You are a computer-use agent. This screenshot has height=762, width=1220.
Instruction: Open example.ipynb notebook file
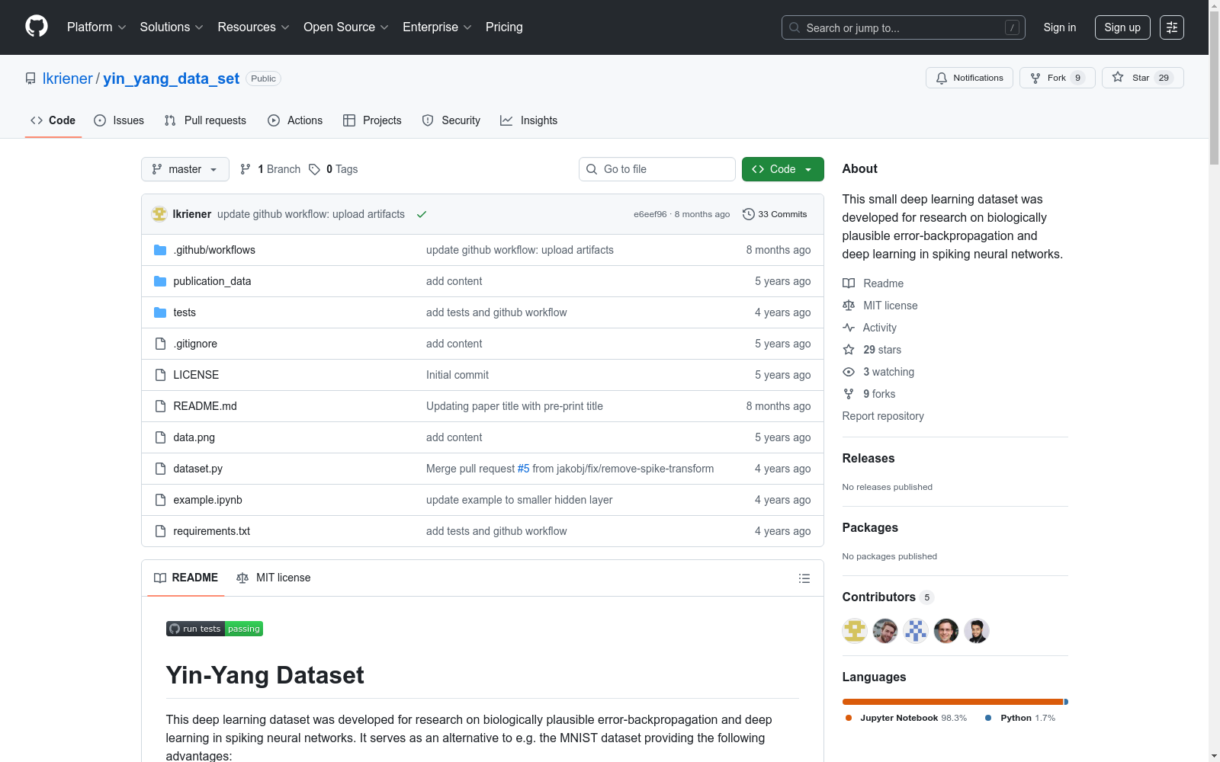pyautogui.click(x=207, y=500)
